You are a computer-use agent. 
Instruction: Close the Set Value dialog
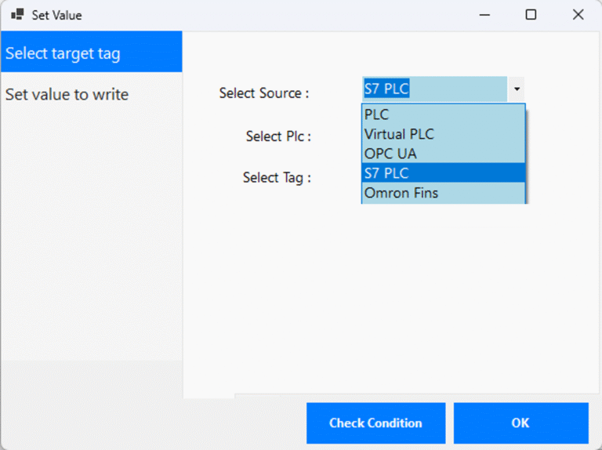[578, 15]
